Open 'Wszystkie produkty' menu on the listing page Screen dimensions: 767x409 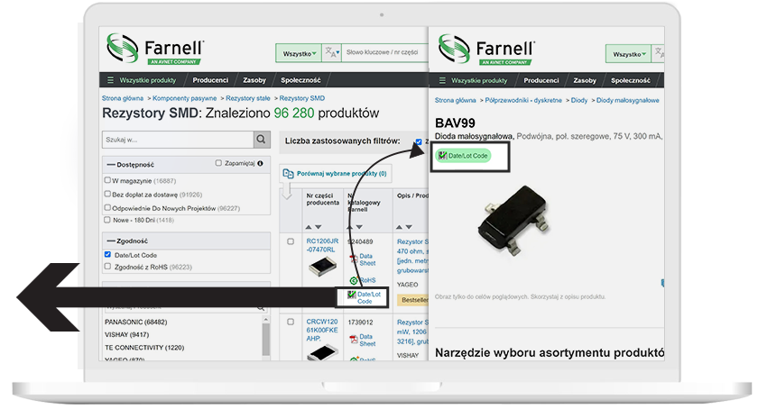[x=142, y=80]
